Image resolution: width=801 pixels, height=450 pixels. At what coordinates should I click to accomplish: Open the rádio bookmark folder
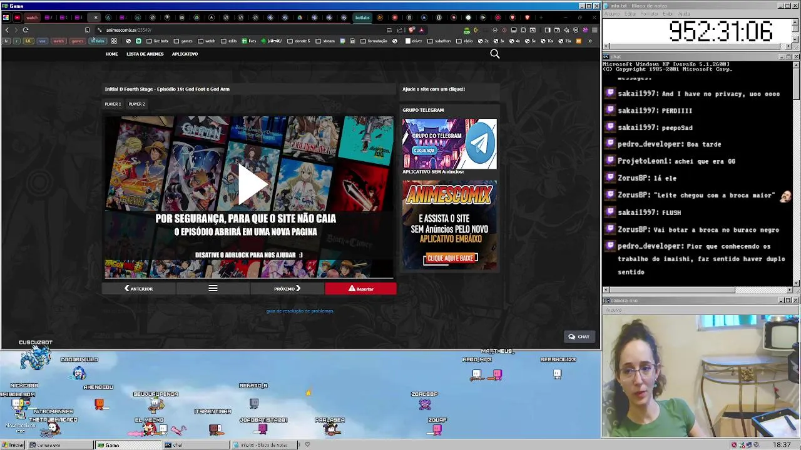point(466,41)
